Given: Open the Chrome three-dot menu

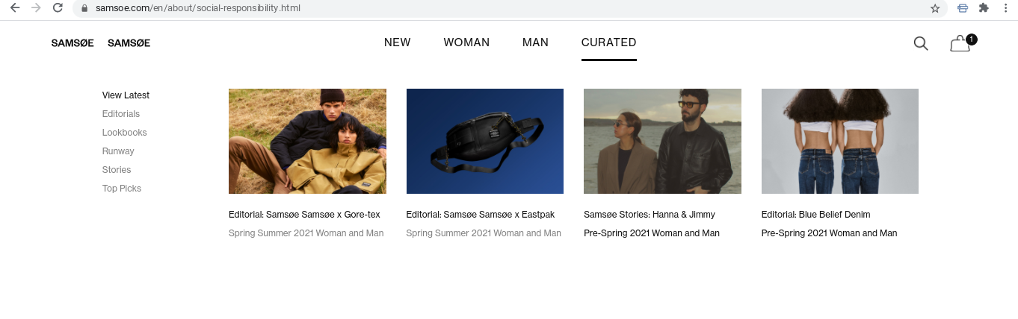Looking at the screenshot, I should pos(1006,8).
